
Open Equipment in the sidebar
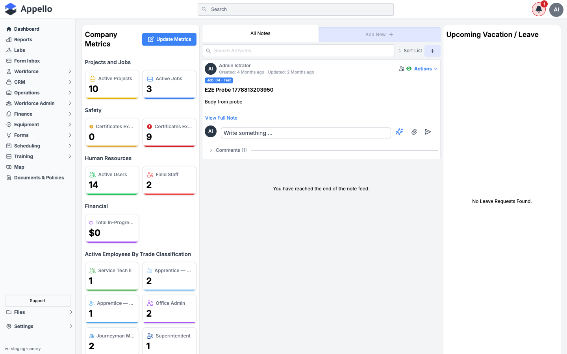coord(39,125)
